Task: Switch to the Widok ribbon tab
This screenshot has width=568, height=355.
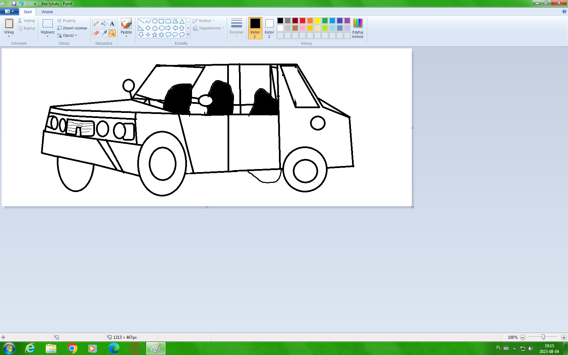Action: point(47,12)
